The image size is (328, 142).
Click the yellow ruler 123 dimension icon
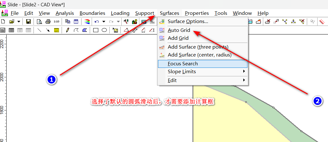pyautogui.click(x=57, y=30)
